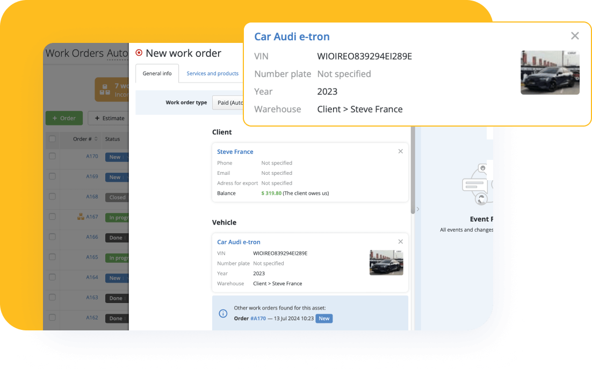Open the Work order type dropdown
Image resolution: width=592 pixels, height=369 pixels.
(x=228, y=102)
